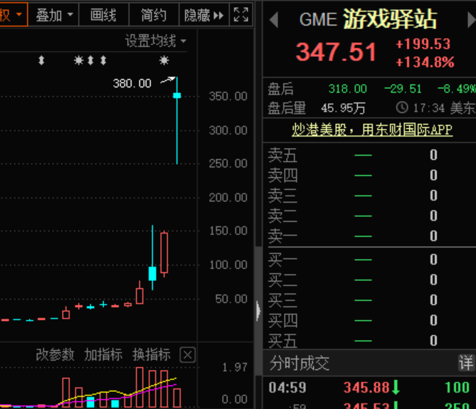476x409 pixels.
Task: Open the 炒港美股，用东财国际APP link
Action: point(372,130)
